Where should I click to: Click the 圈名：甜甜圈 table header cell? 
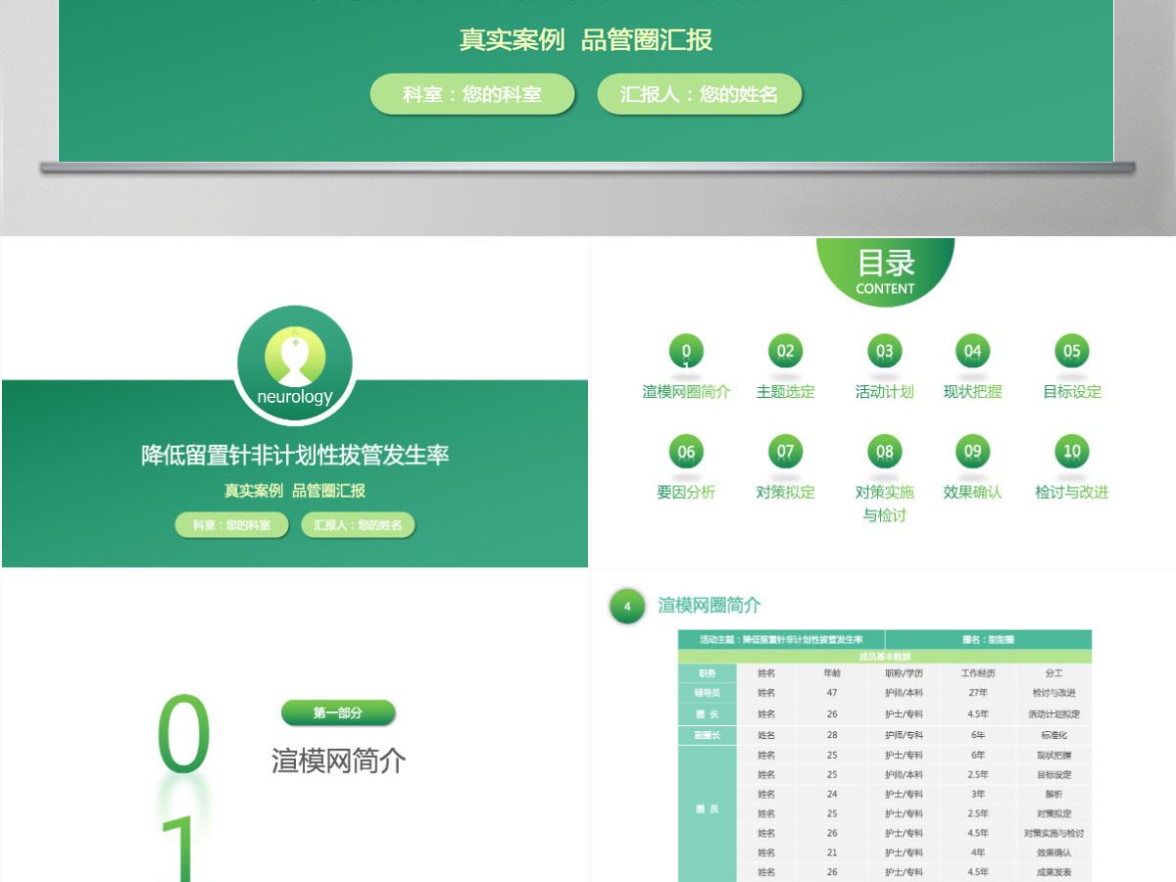click(988, 639)
